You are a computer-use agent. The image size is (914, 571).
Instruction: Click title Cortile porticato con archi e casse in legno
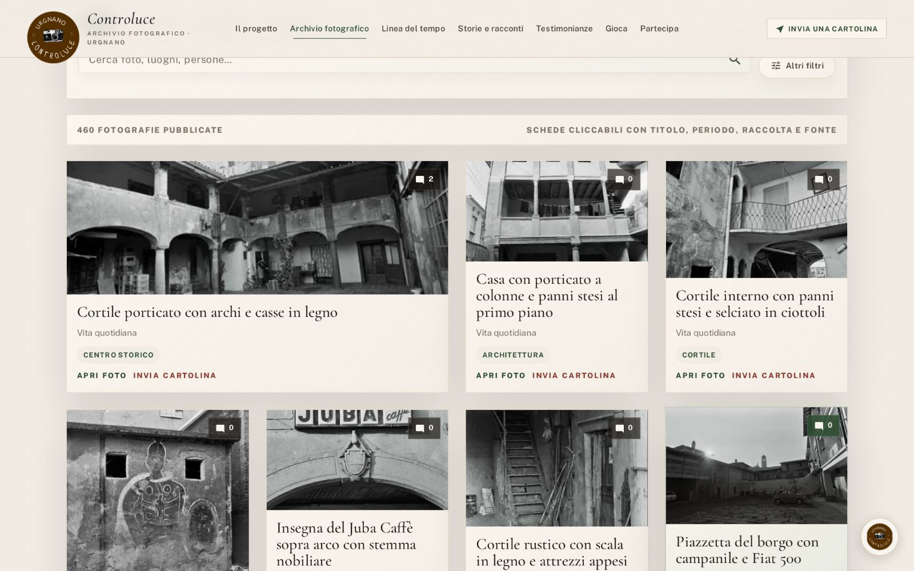click(x=207, y=312)
